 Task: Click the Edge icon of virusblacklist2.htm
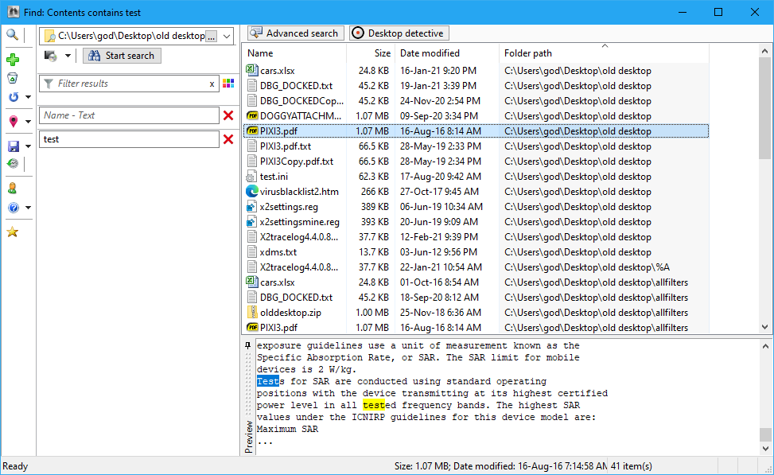click(251, 191)
